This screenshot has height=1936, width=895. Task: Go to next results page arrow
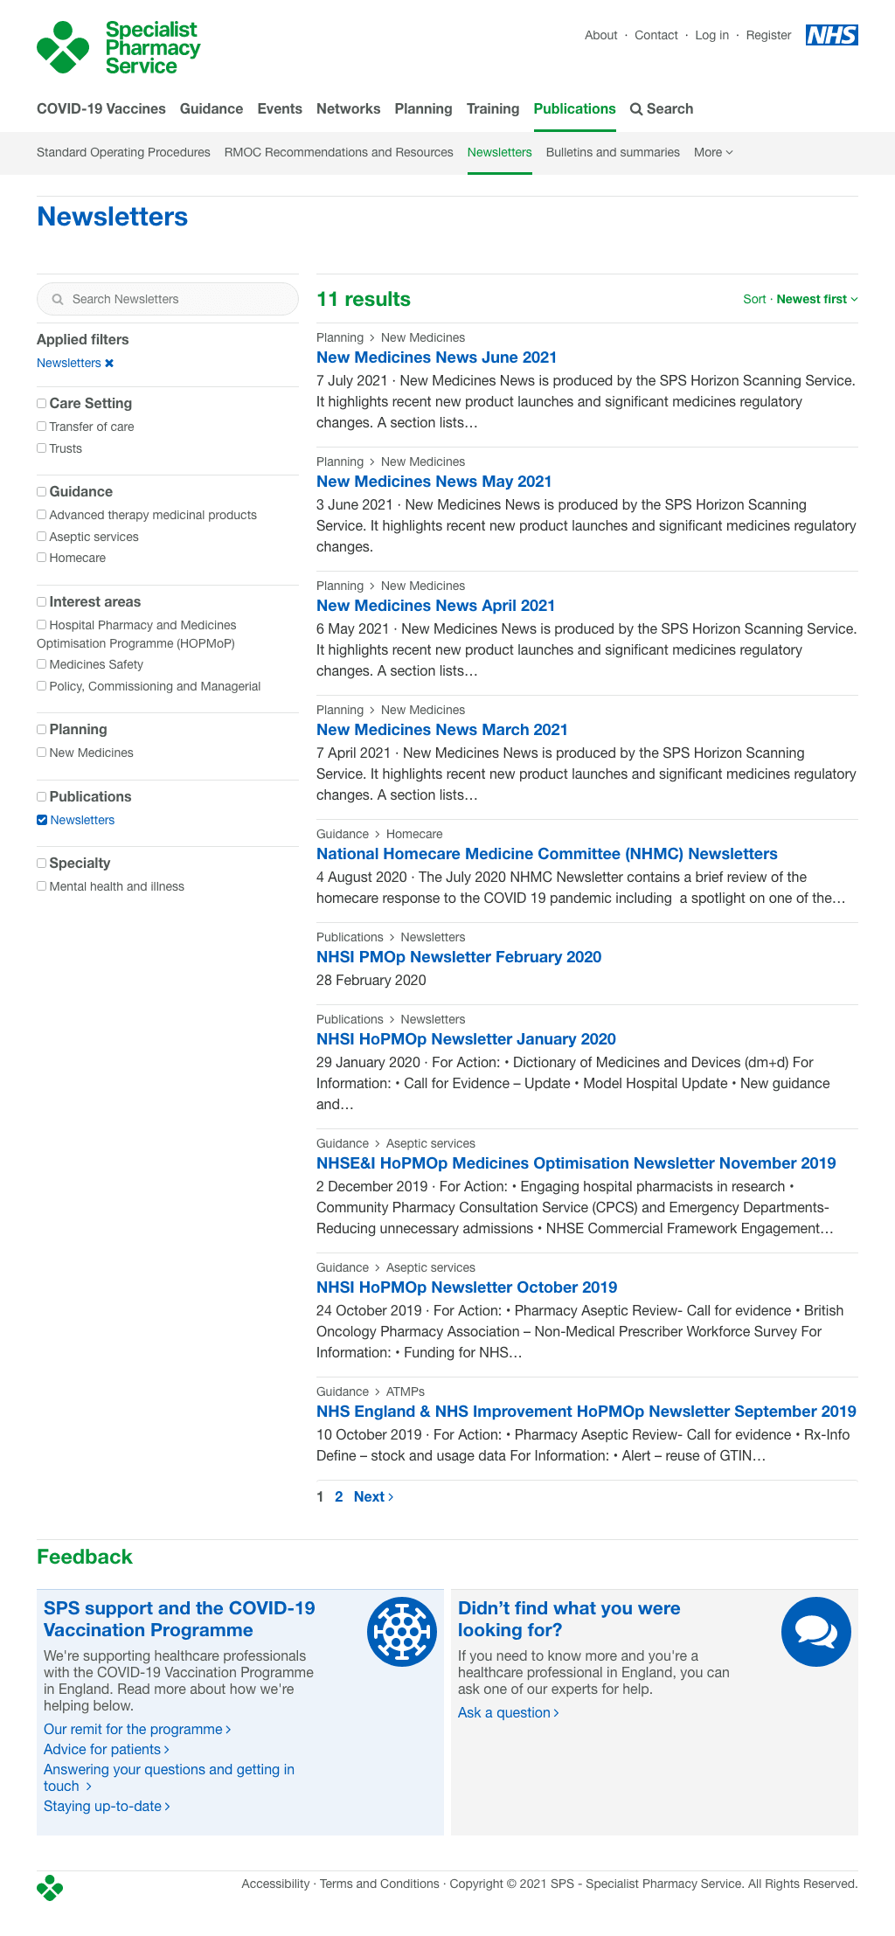pos(390,1497)
